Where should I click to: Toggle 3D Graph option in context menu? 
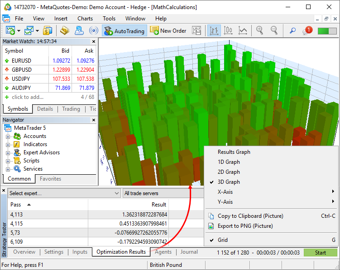point(229,182)
